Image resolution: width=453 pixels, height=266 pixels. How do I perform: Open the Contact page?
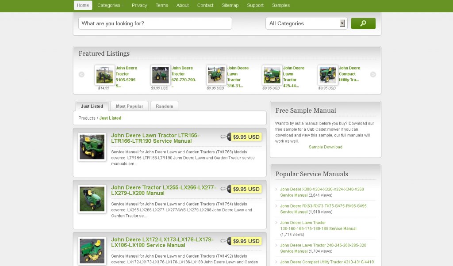coord(205,5)
